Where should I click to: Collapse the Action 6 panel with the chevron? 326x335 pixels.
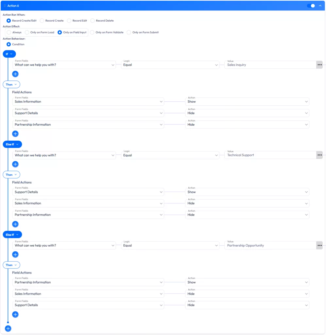click(320, 5)
